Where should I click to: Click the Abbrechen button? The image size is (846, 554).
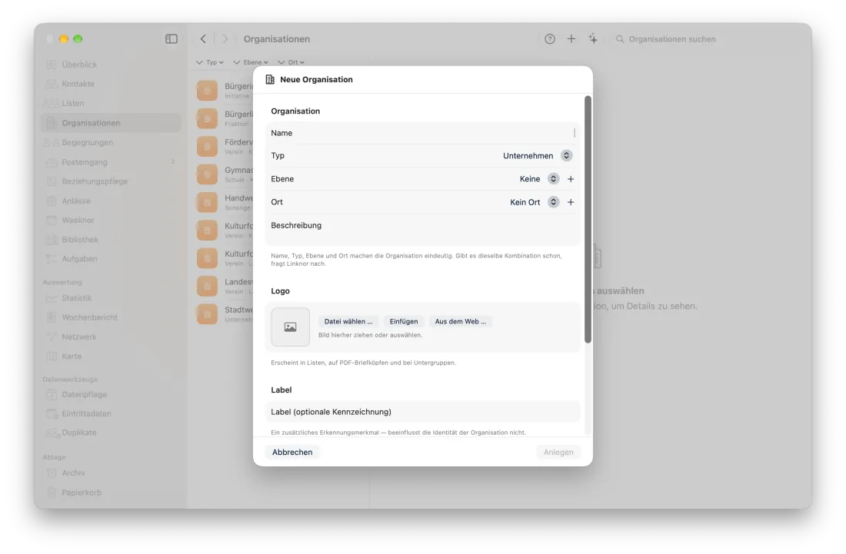point(292,452)
